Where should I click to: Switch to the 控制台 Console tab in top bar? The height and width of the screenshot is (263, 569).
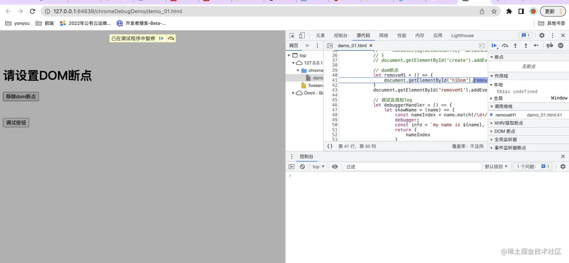[x=341, y=35]
